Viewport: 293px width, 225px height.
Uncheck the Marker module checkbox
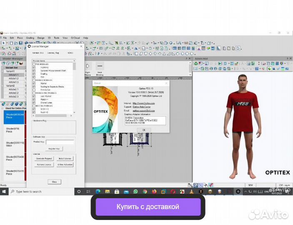34,83
